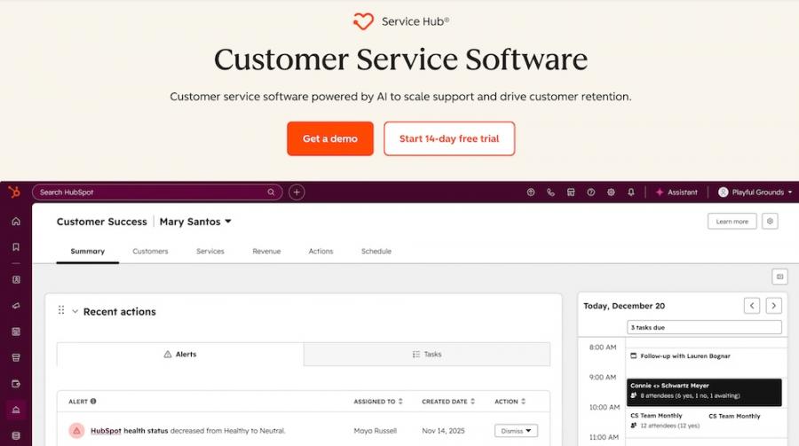Screen dimensions: 799x446
Task: Open the Sales sidebar icon below Content
Action: [x=16, y=357]
